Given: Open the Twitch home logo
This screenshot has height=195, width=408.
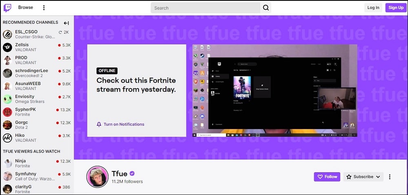Looking at the screenshot, I should 7,8.
